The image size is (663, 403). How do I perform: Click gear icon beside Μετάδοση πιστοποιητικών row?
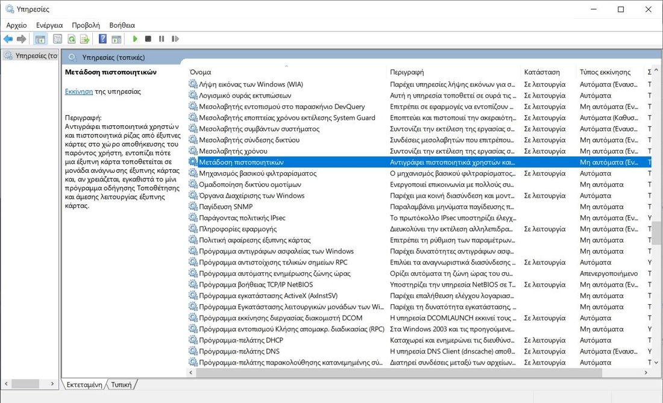[193, 162]
